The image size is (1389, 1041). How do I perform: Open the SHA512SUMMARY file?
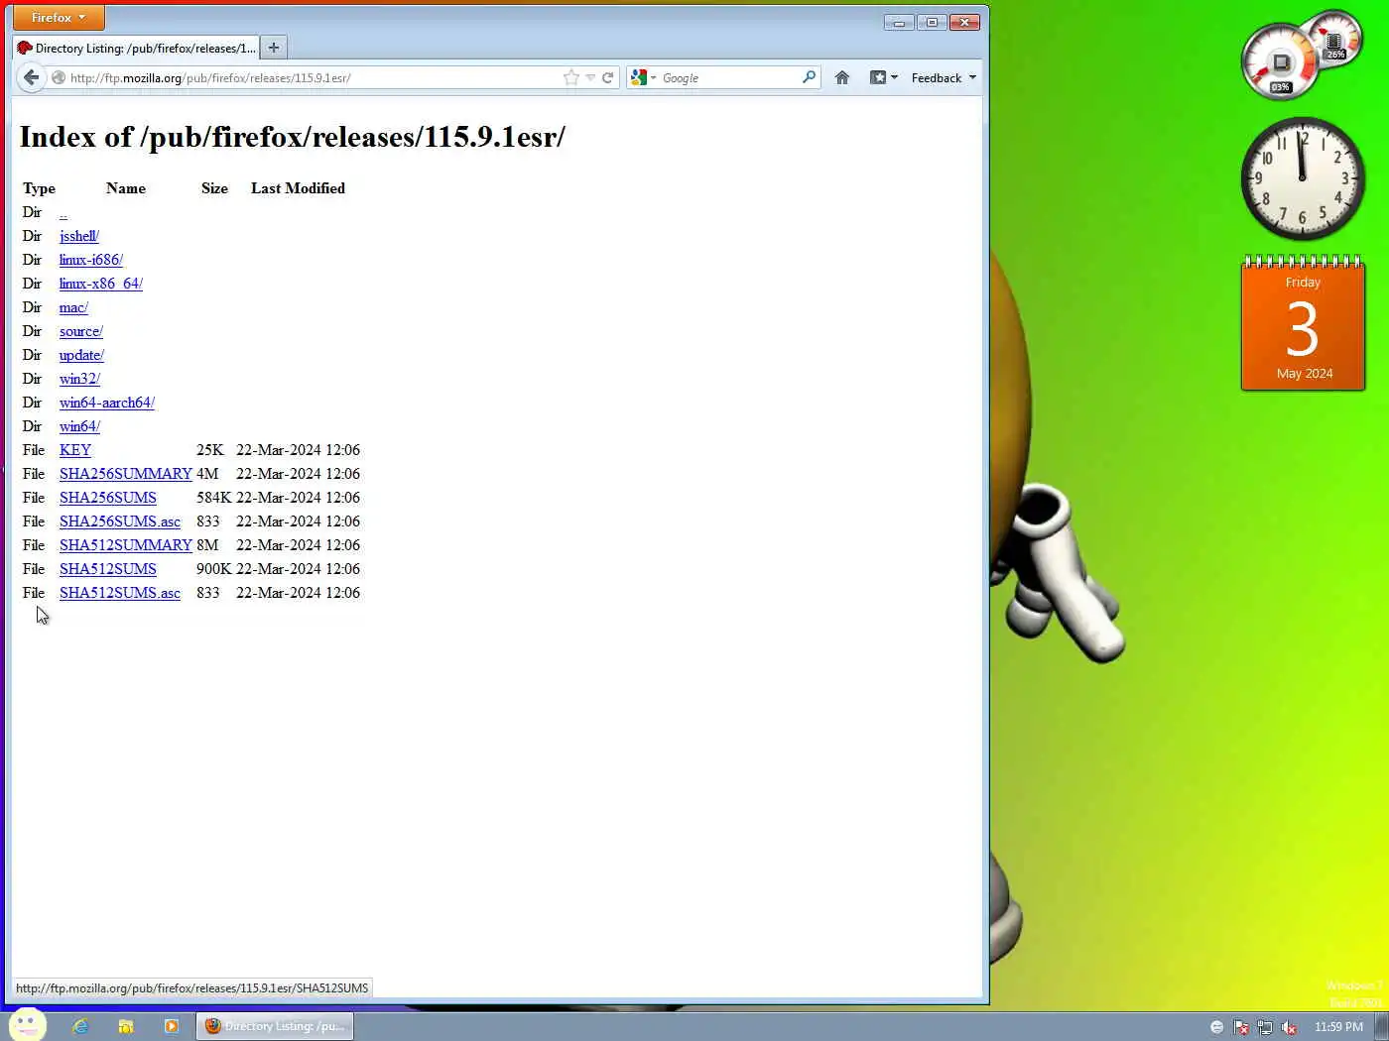pos(126,545)
